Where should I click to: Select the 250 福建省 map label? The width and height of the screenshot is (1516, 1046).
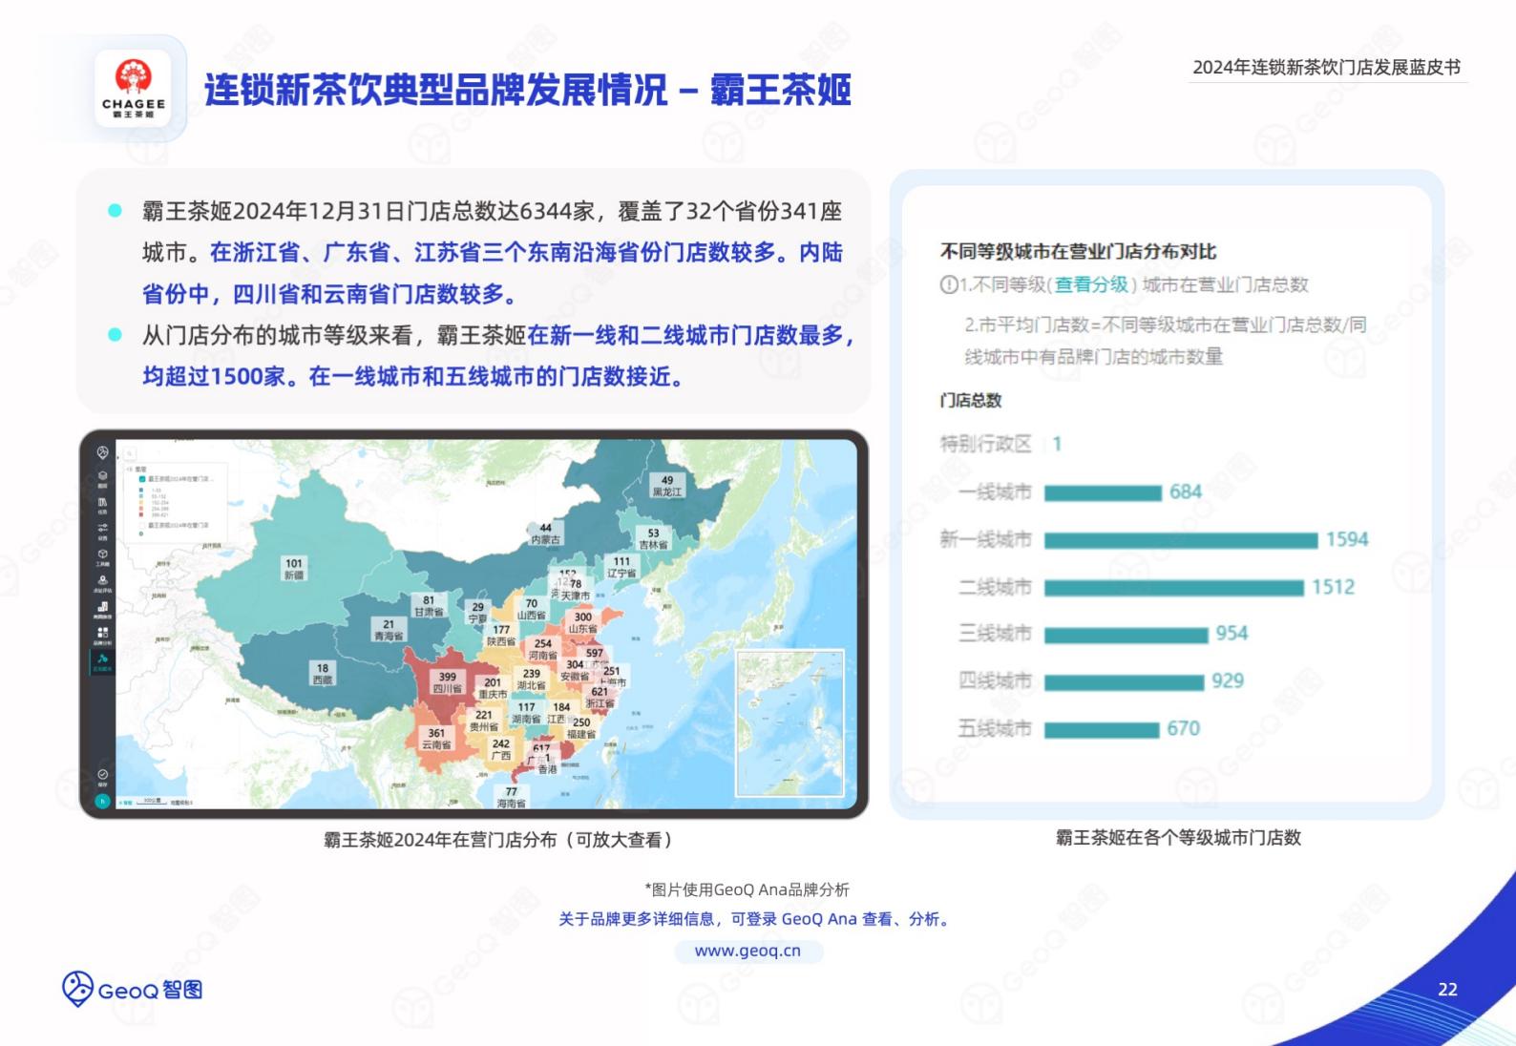click(581, 728)
